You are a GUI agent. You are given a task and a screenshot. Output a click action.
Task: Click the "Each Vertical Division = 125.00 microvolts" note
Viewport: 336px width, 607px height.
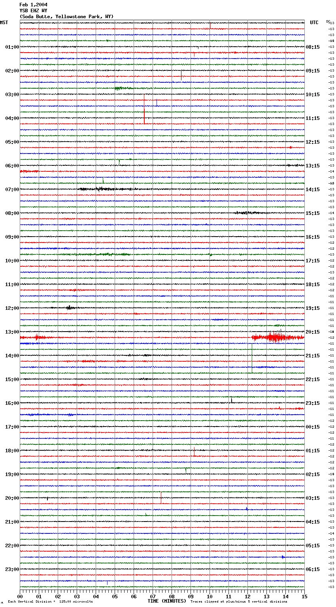(50, 602)
